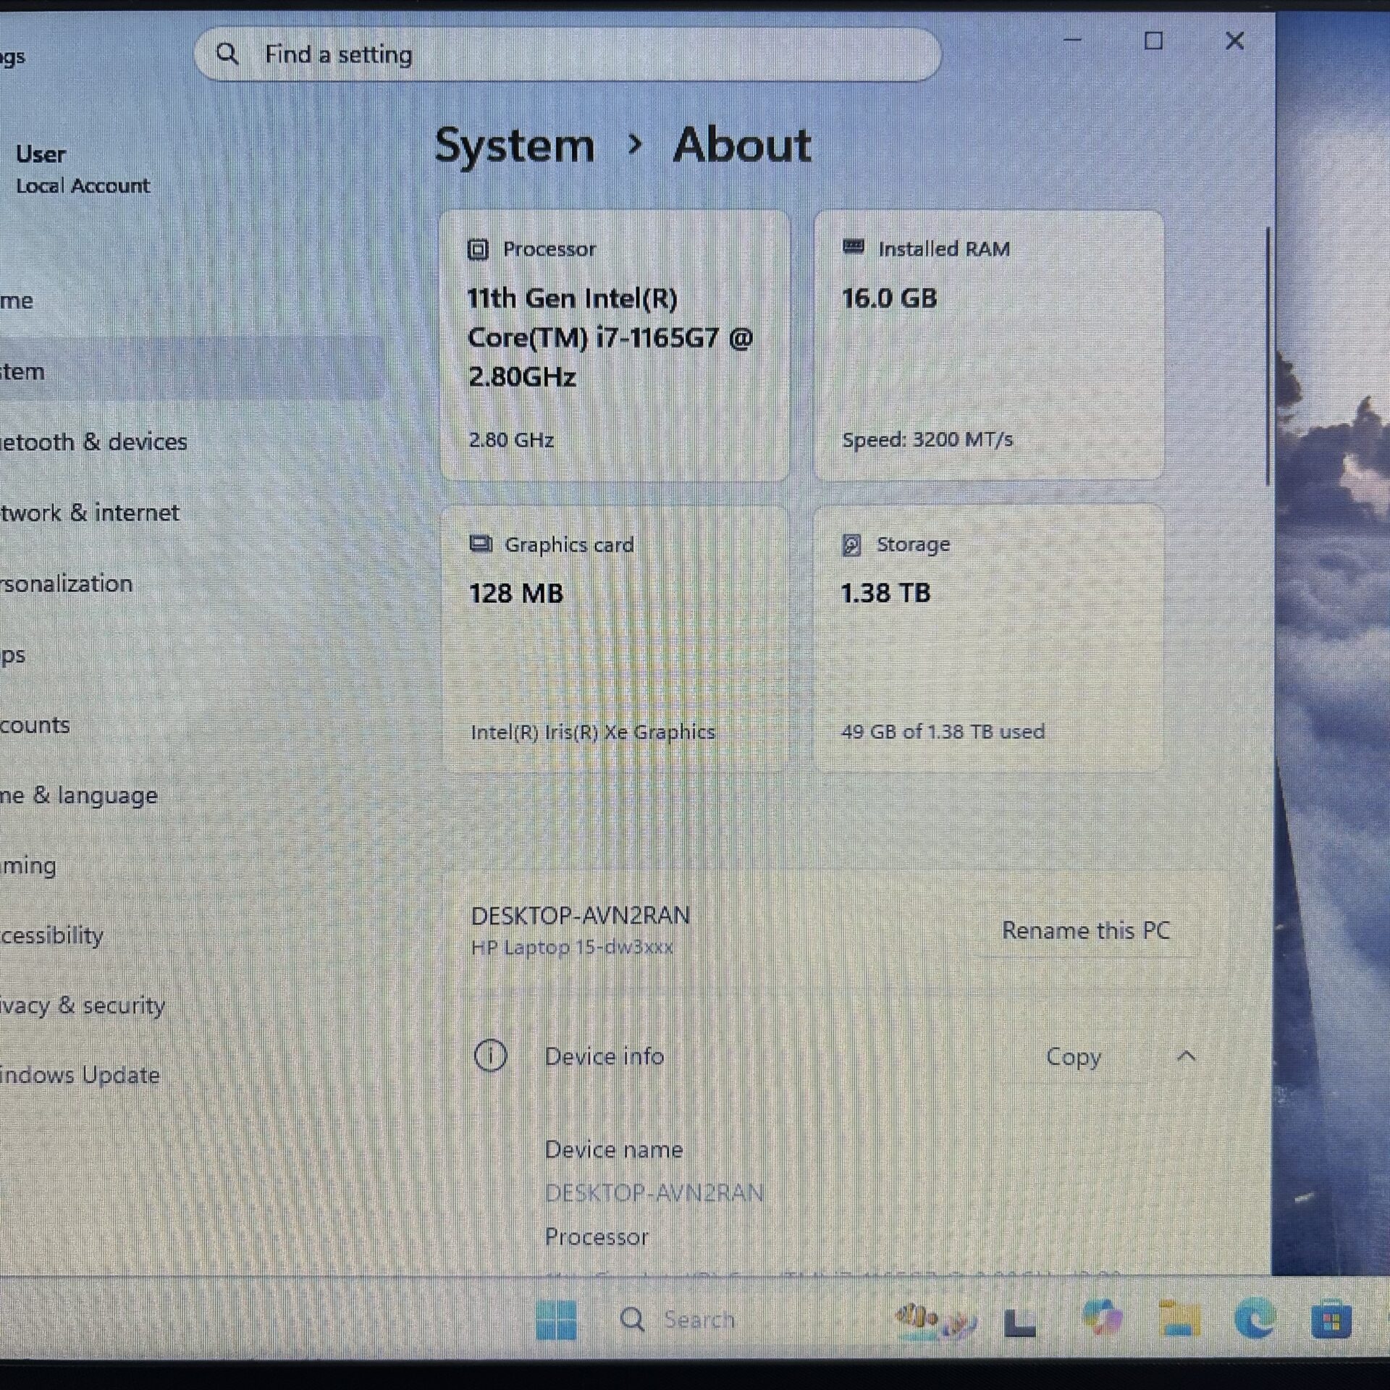Click the Device info circle icon
The width and height of the screenshot is (1390, 1390).
pos(490,1056)
